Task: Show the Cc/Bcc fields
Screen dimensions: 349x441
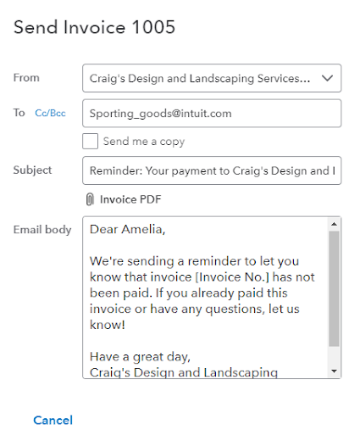Action: pyautogui.click(x=50, y=113)
